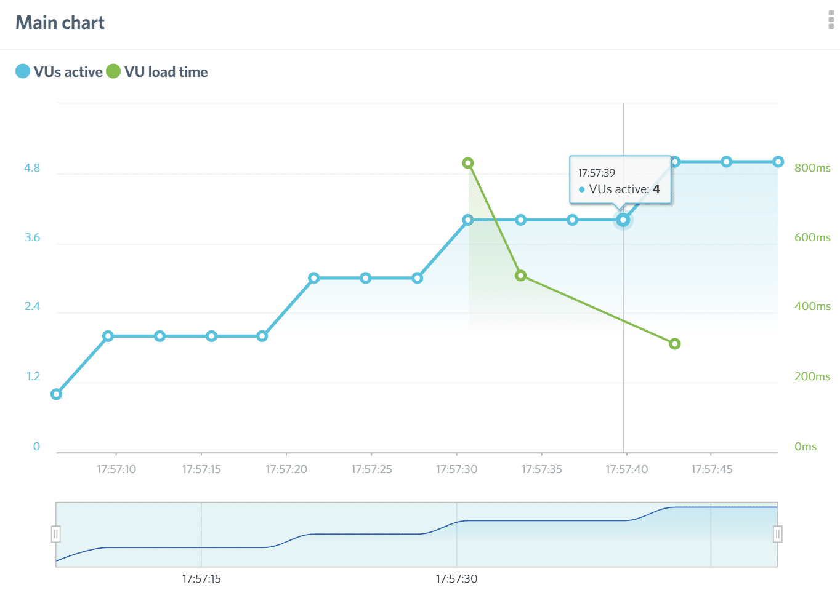
Task: Click the 17:57:30 label under the navigator
Action: tap(456, 579)
